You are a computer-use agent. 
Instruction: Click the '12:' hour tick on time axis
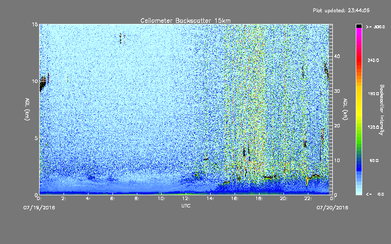(186, 199)
